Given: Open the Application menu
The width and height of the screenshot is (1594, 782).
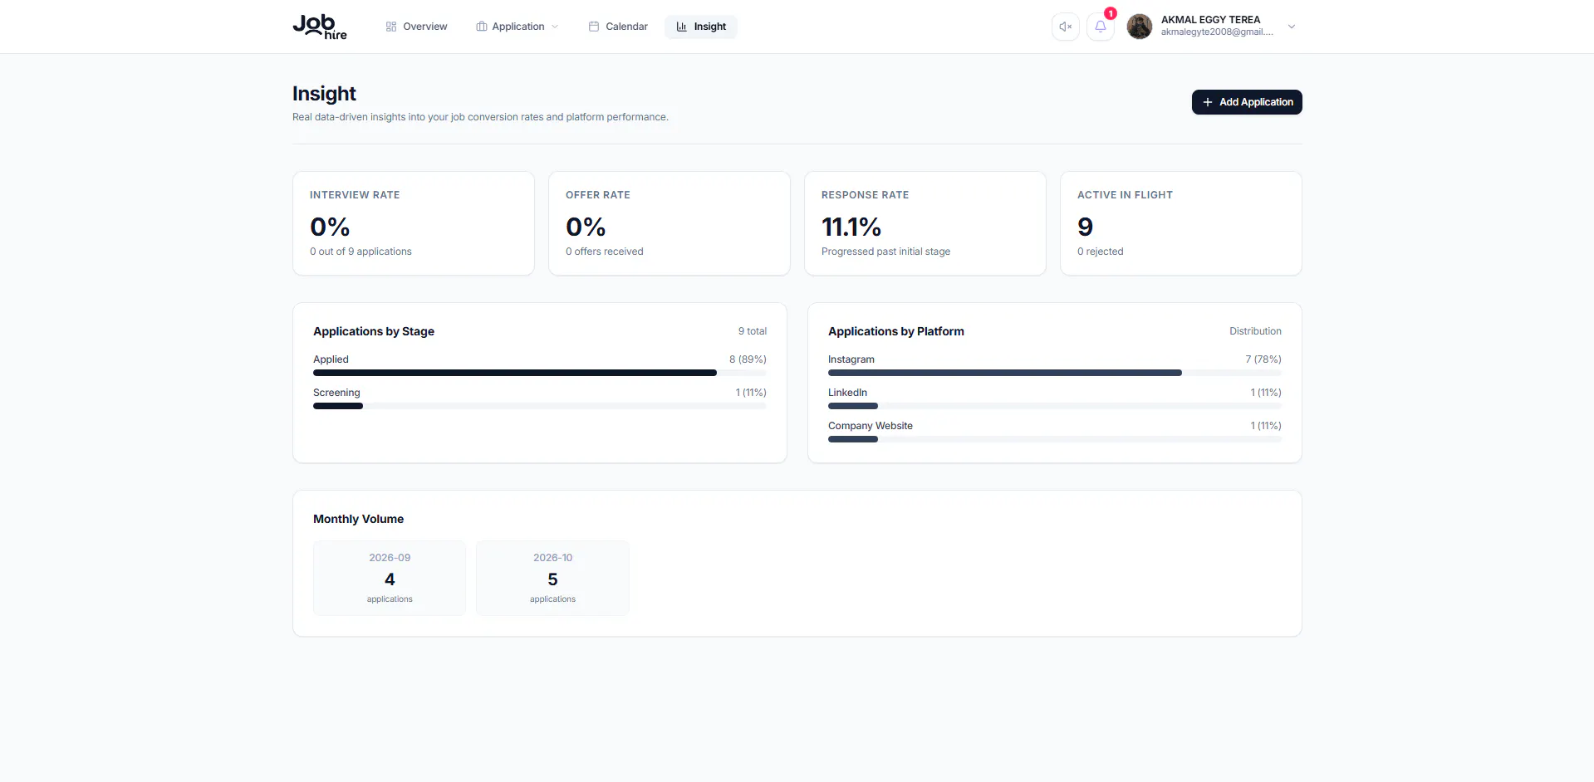Looking at the screenshot, I should coord(517,27).
